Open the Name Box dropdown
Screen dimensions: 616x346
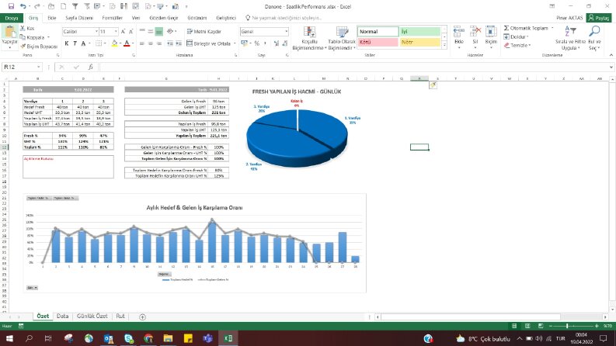(x=38, y=67)
